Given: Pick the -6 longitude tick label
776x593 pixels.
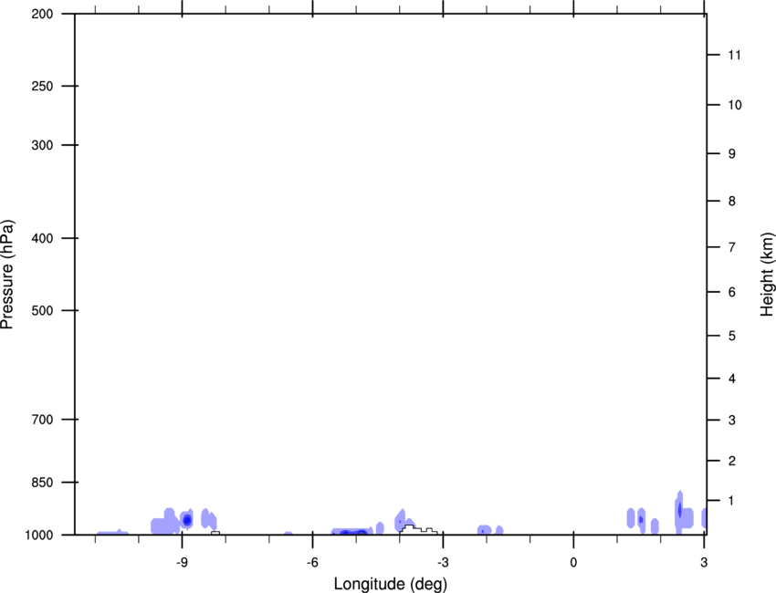Looking at the screenshot, I should tap(313, 562).
